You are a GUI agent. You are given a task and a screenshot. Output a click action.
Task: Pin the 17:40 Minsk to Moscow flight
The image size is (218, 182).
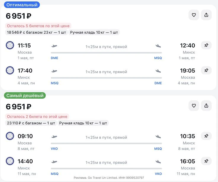point(206,70)
